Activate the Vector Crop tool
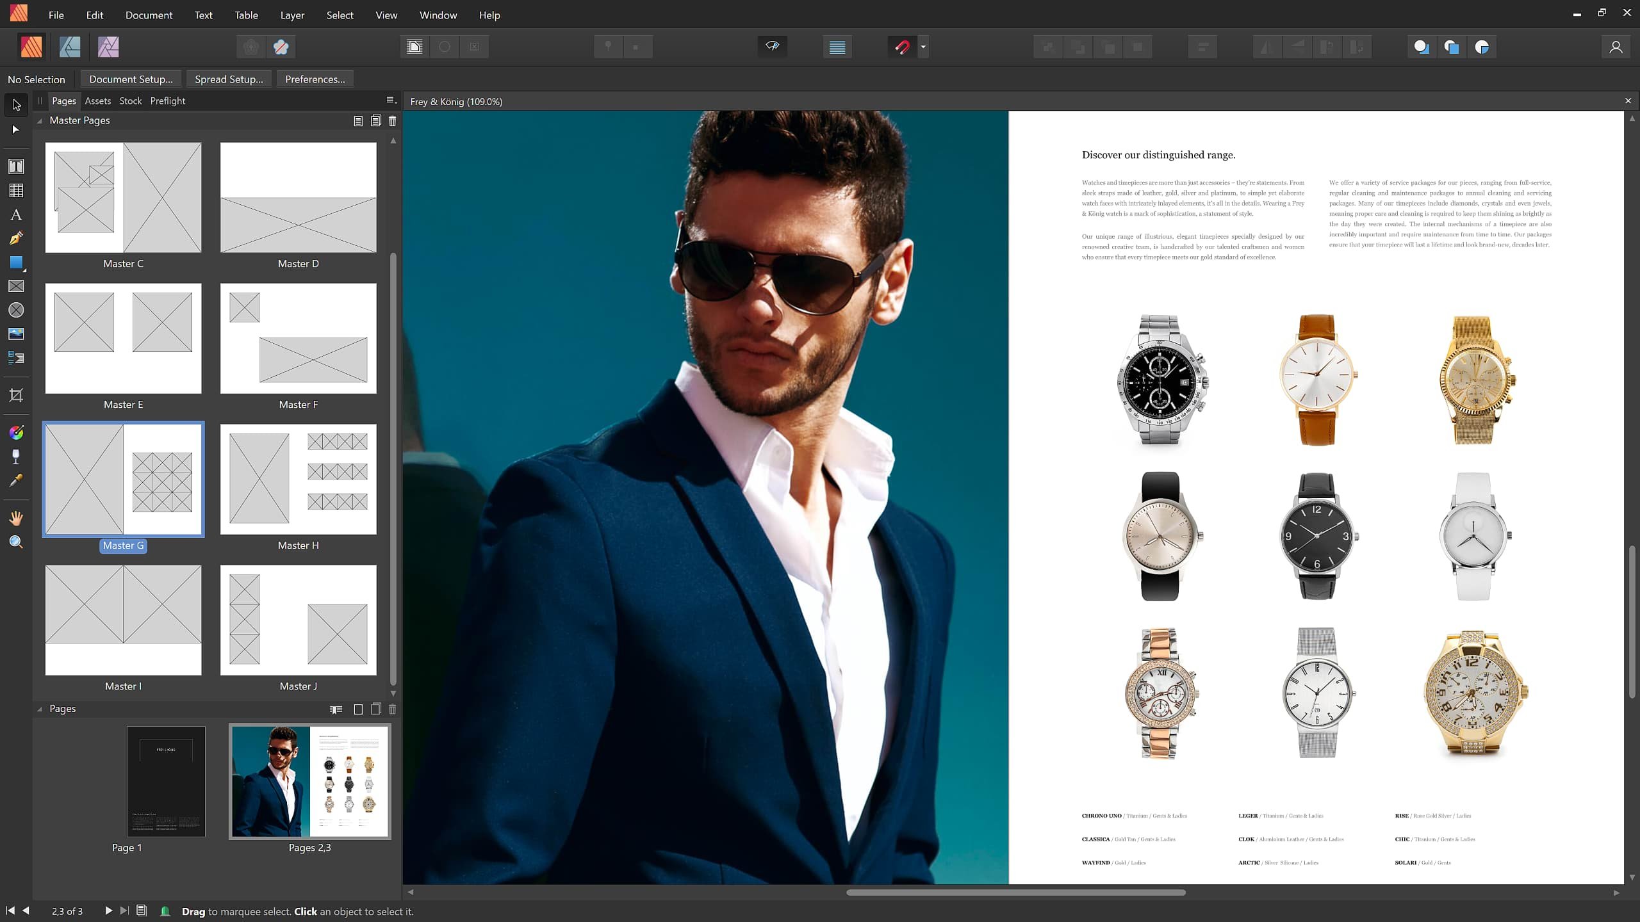 (x=16, y=395)
